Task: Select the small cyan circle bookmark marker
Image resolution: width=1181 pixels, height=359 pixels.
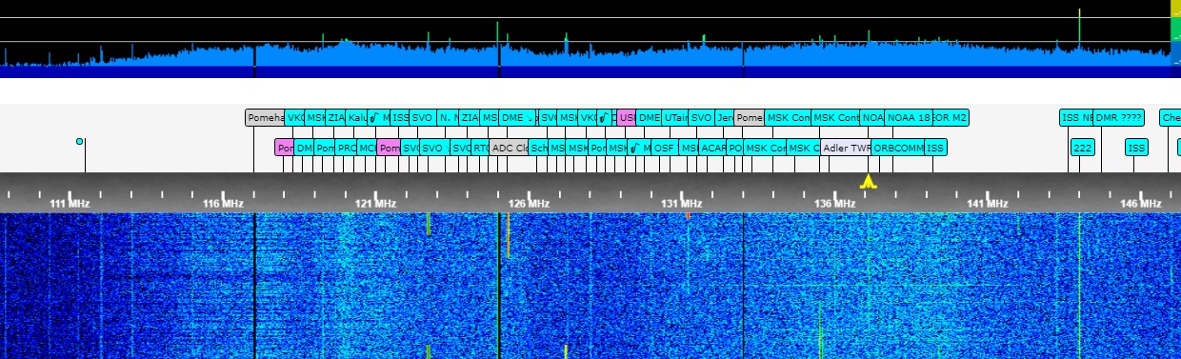Action: [80, 142]
